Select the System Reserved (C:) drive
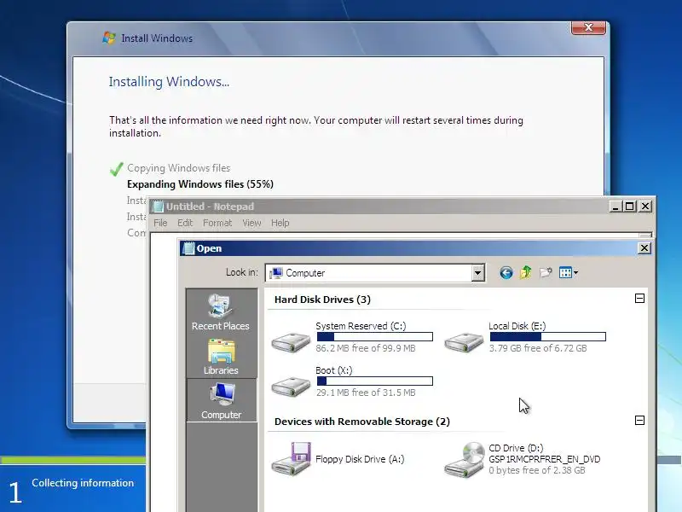Image resolution: width=682 pixels, height=512 pixels. [352, 337]
